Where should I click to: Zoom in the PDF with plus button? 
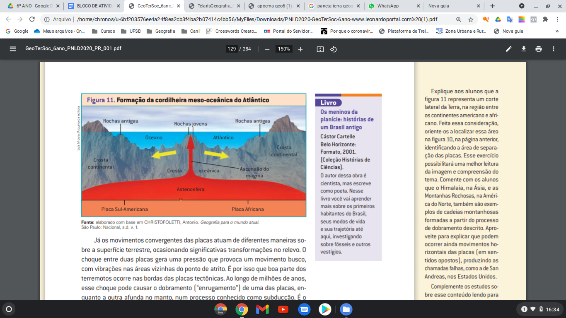point(300,49)
